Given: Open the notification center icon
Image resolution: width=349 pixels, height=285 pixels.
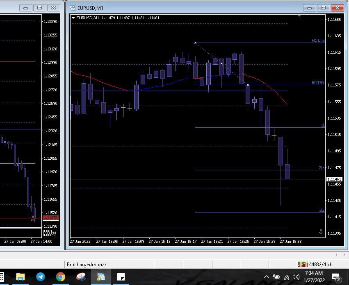Looking at the screenshot, I should (336, 278).
